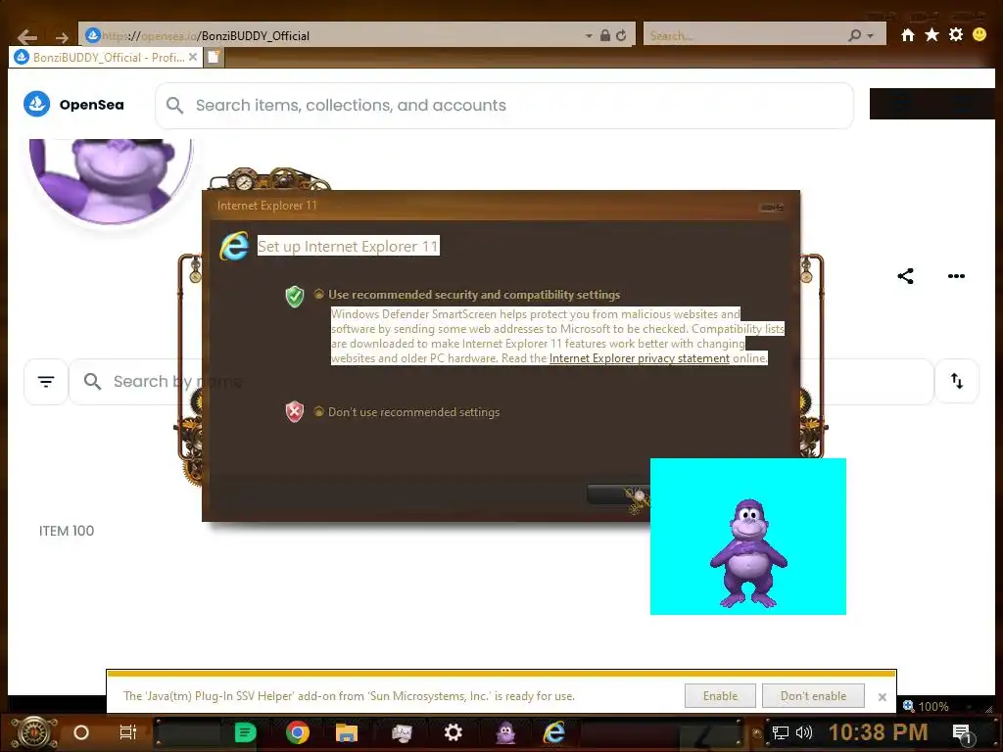1003x752 pixels.
Task: Click OpenSea search items and collections field
Action: click(x=504, y=106)
